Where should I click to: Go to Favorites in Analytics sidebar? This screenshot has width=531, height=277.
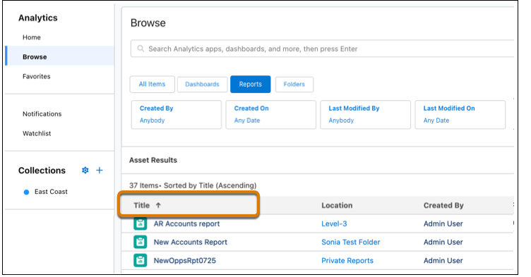pyautogui.click(x=37, y=76)
